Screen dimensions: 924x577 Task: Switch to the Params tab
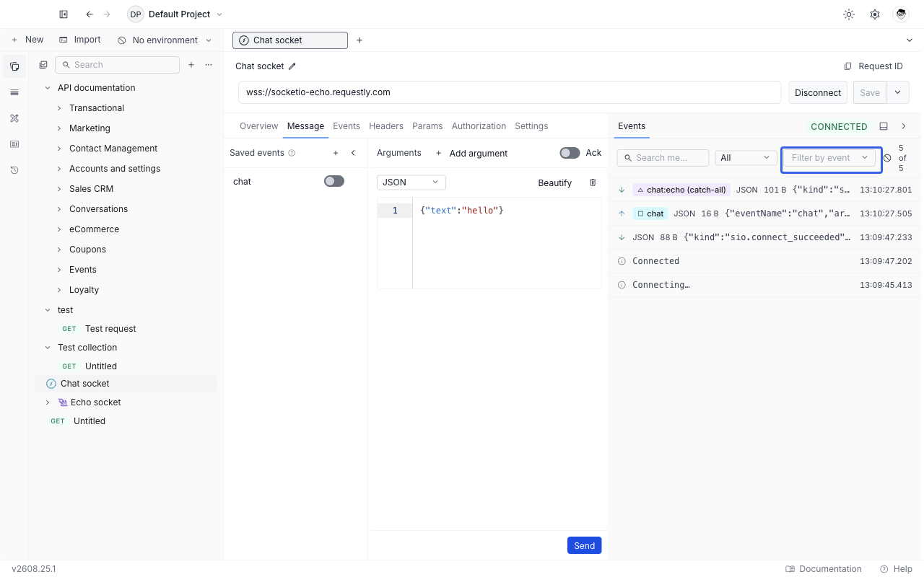tap(427, 126)
